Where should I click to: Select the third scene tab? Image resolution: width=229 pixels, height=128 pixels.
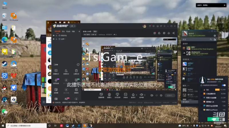[x=68, y=31]
